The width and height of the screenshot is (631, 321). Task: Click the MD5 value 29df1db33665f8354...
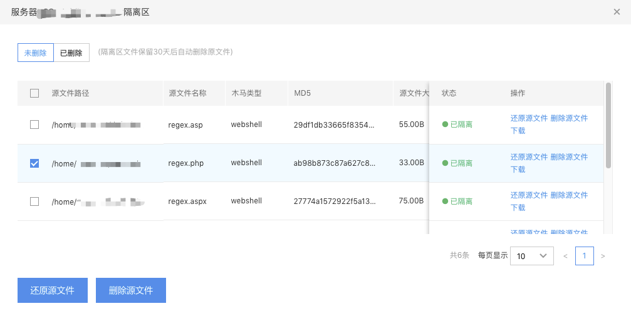(x=334, y=125)
